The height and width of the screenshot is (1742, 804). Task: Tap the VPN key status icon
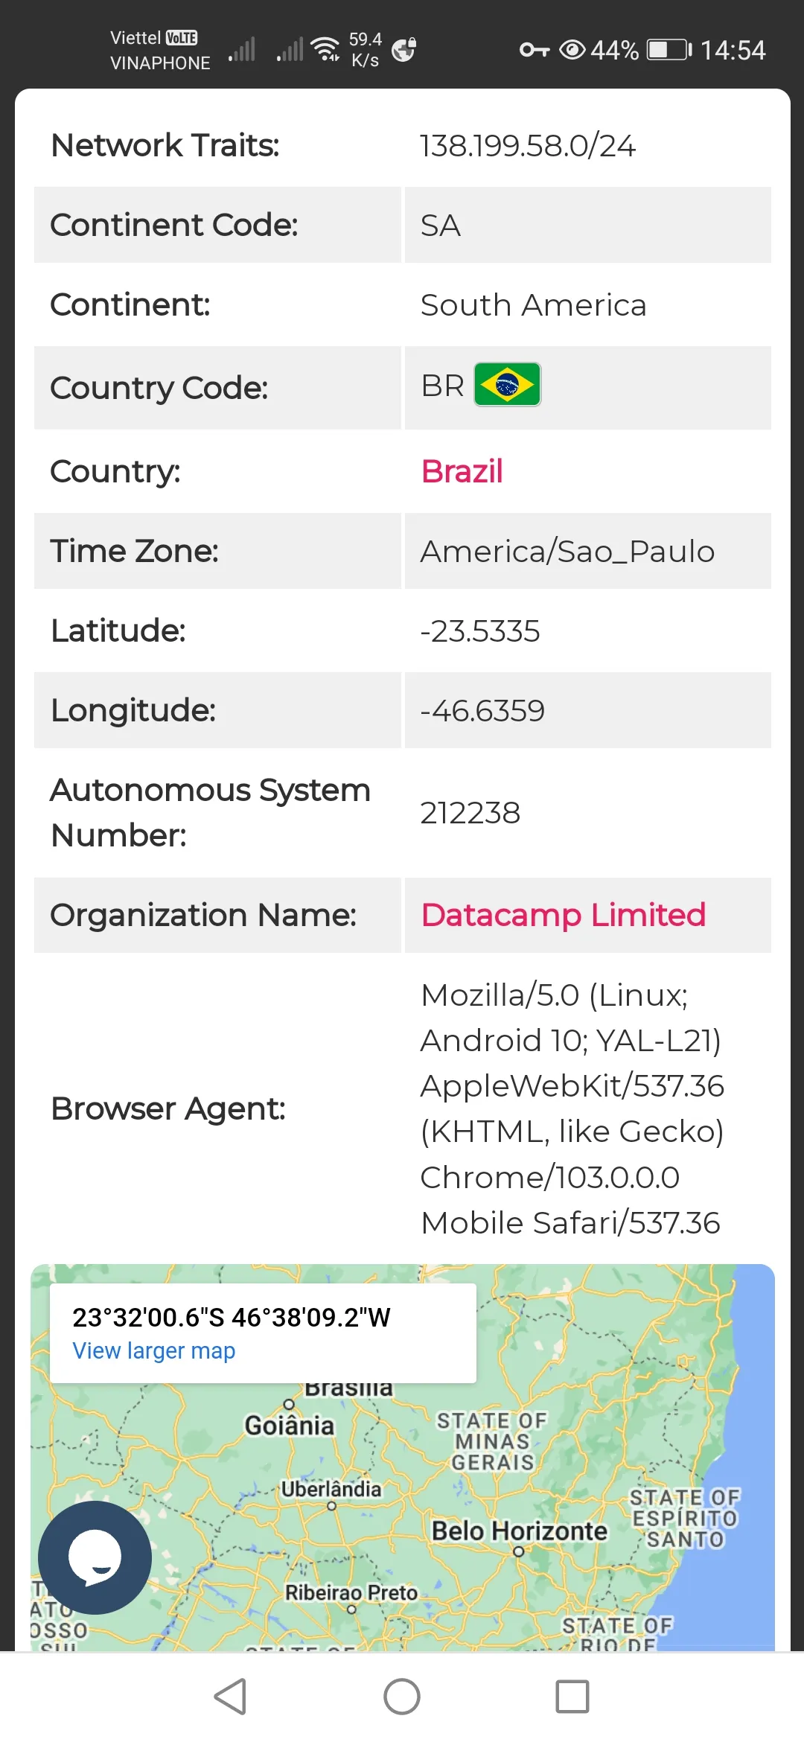(534, 50)
